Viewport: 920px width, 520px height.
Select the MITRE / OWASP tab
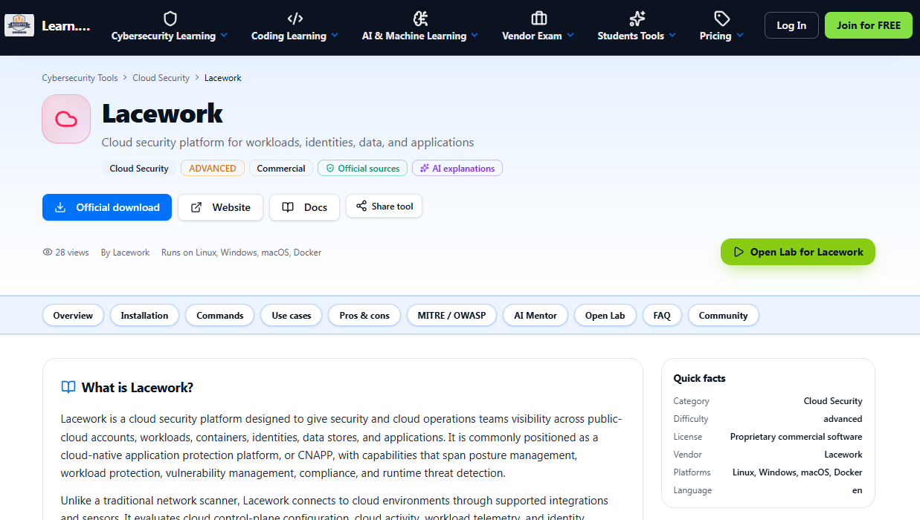(451, 316)
